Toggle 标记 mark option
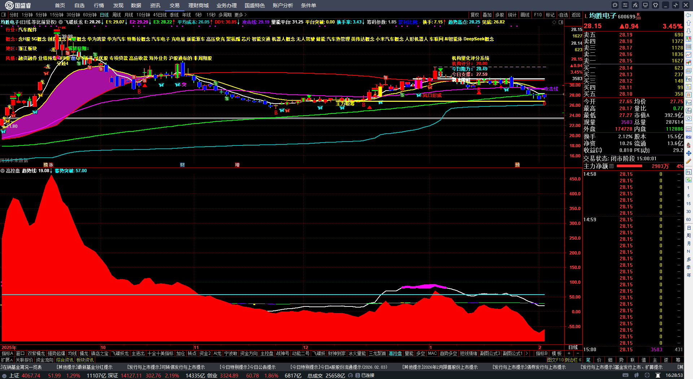Viewport: 693px width, 379px height. pyautogui.click(x=550, y=15)
